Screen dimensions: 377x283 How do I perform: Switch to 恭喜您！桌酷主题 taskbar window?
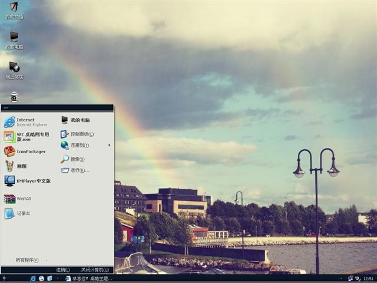click(x=89, y=279)
